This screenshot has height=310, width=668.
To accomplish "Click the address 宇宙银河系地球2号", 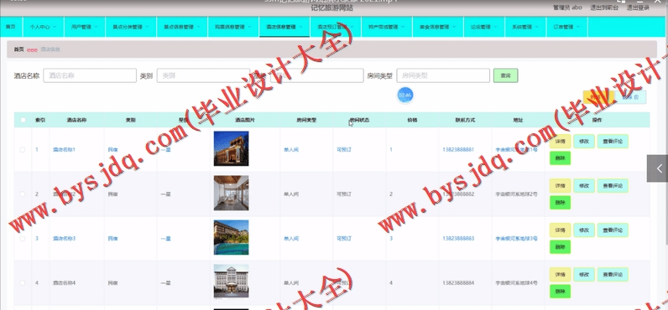I will click(x=516, y=194).
